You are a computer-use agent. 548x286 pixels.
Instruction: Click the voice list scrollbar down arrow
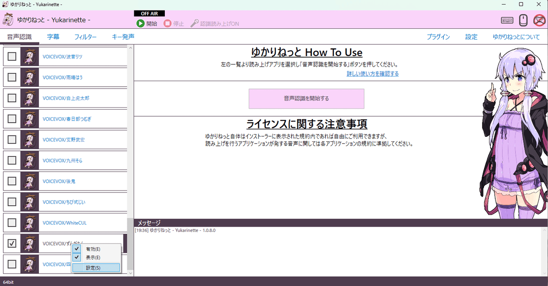(130, 273)
